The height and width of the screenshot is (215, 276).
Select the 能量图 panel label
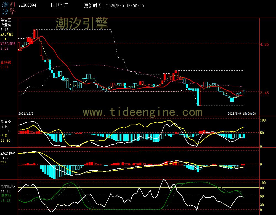point(6,122)
